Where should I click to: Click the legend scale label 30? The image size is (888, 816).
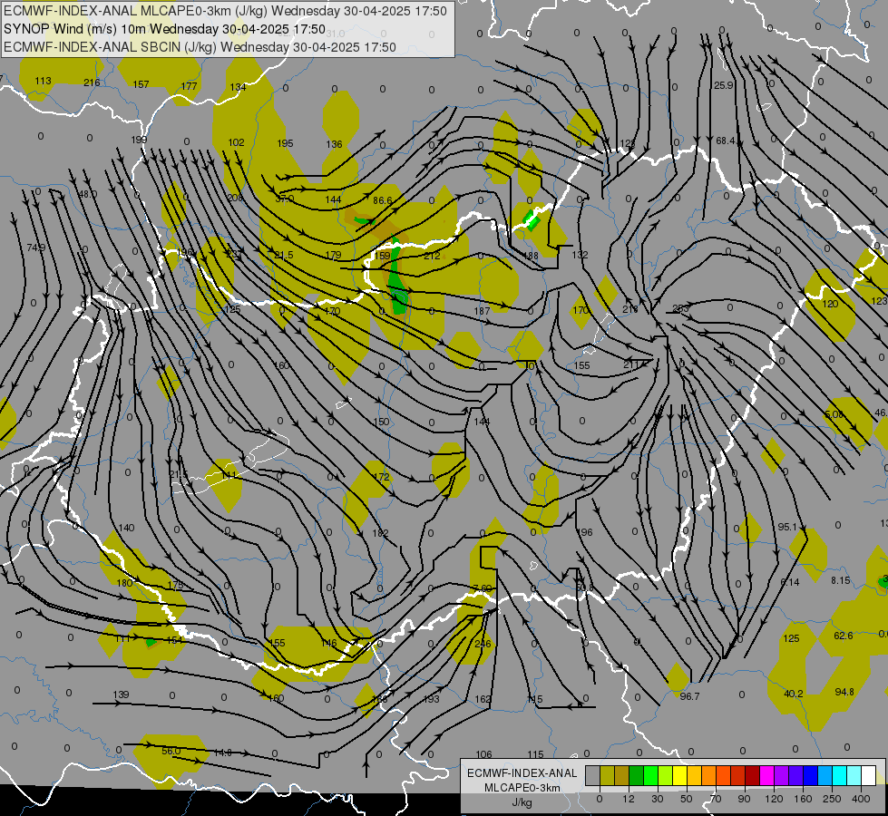click(657, 799)
